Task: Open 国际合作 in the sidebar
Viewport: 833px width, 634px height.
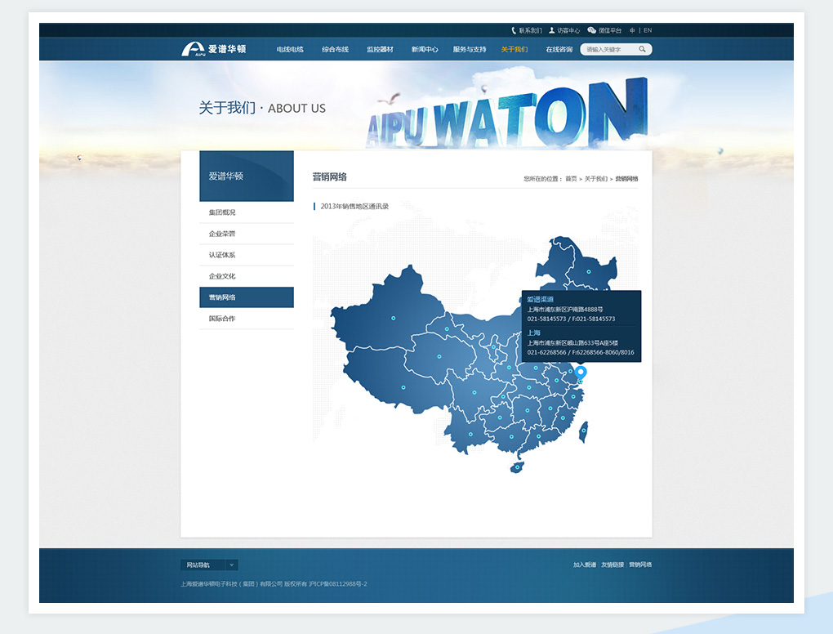Action: tap(247, 319)
